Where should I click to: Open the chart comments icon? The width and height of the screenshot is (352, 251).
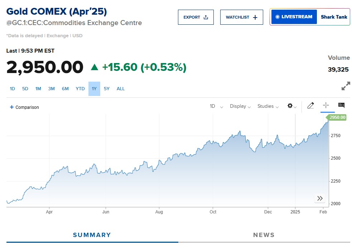(x=341, y=105)
